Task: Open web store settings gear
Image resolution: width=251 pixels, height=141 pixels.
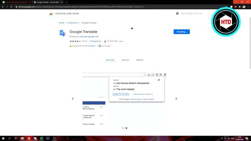Action: 177,13
